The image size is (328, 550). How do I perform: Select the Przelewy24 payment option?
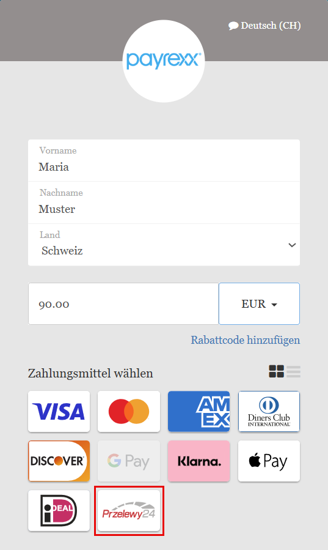(x=129, y=510)
